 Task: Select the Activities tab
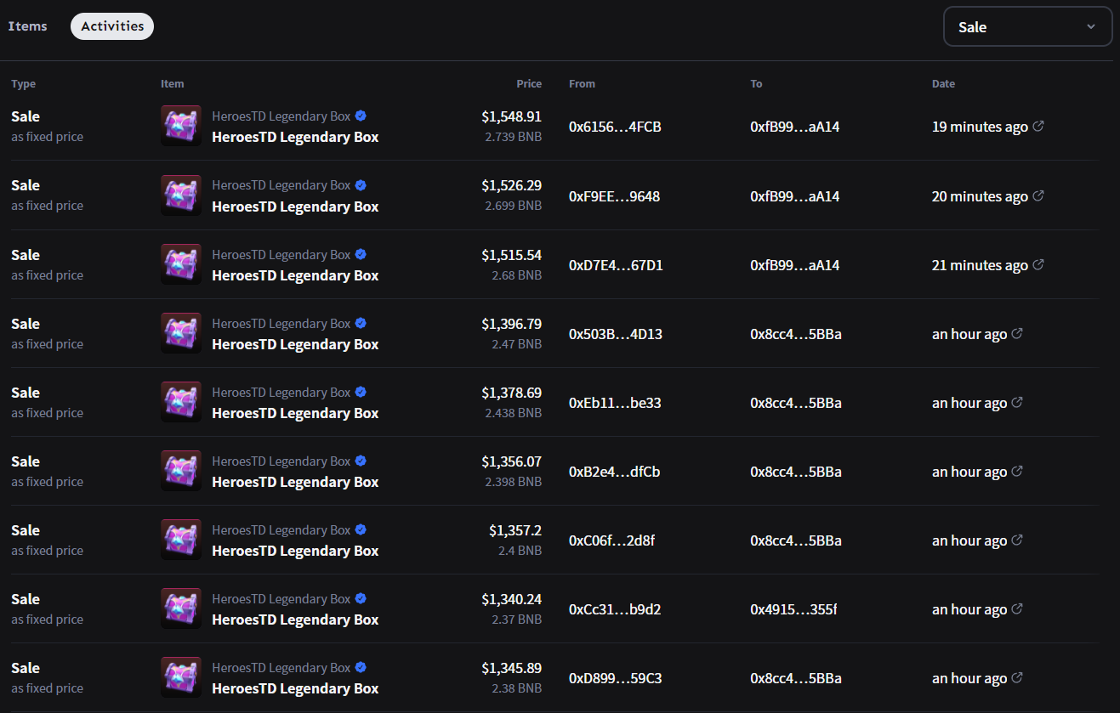pyautogui.click(x=112, y=26)
